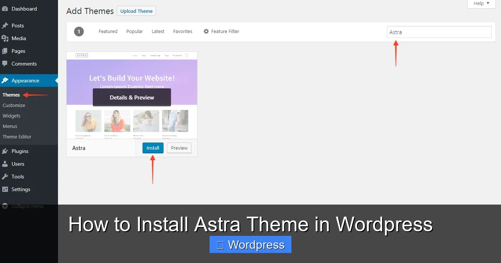The width and height of the screenshot is (501, 263).
Task: Select the Appearance menu label
Action: 25,81
